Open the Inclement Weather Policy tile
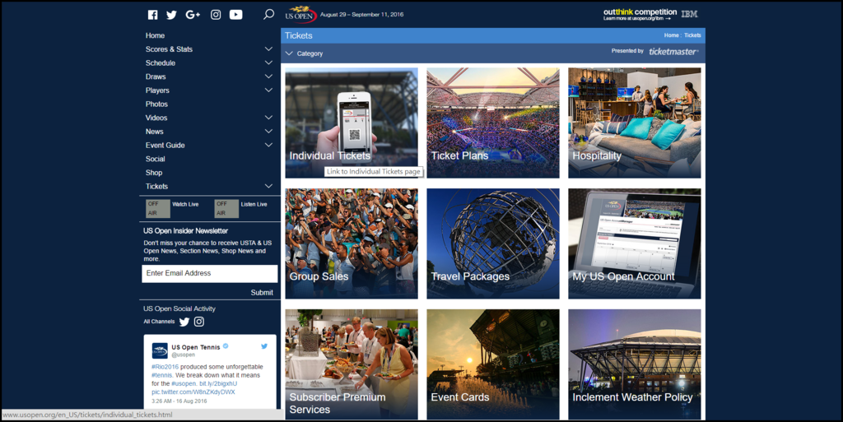The width and height of the screenshot is (843, 422). point(635,364)
